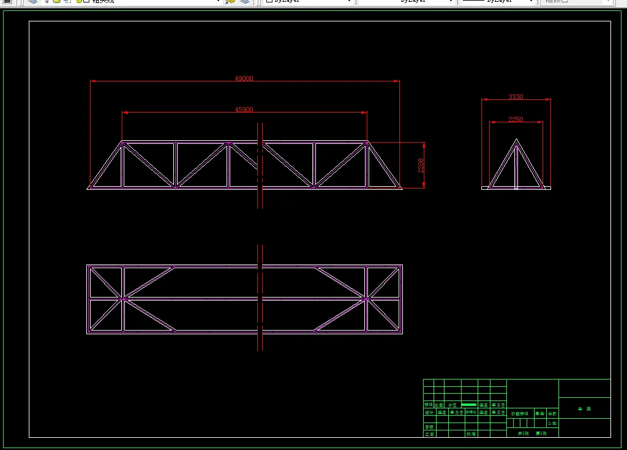Click the 处数 cell in the title block
The image size is (627, 450).
pos(439,405)
